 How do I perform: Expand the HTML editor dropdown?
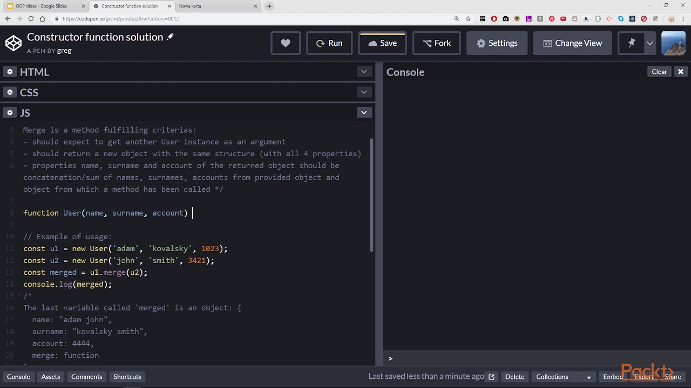tap(364, 72)
